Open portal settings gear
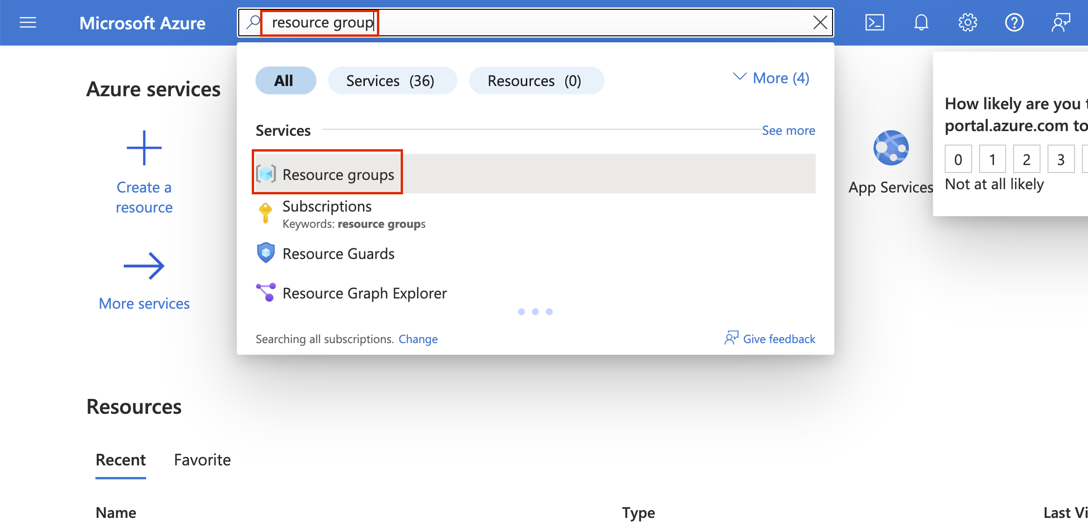This screenshot has width=1088, height=530. coord(967,22)
